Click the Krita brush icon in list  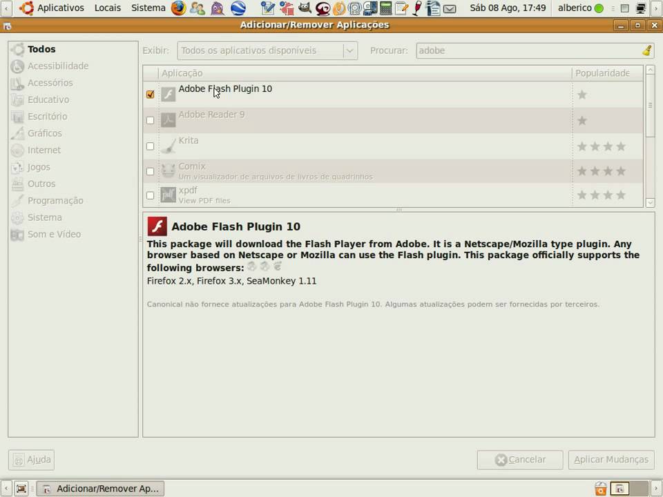168,146
